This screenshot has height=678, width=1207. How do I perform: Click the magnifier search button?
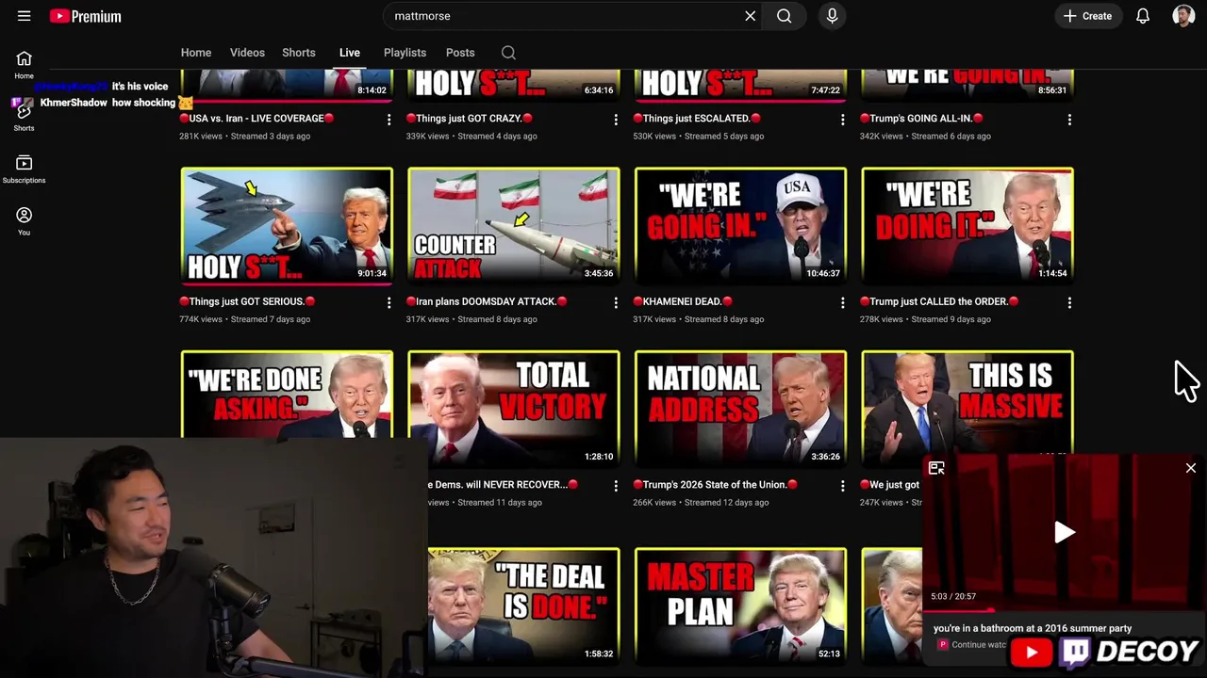pyautogui.click(x=784, y=16)
